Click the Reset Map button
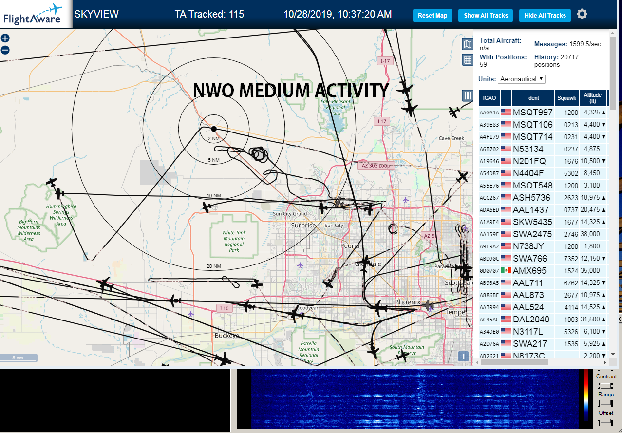This screenshot has width=622, height=433. [x=433, y=16]
